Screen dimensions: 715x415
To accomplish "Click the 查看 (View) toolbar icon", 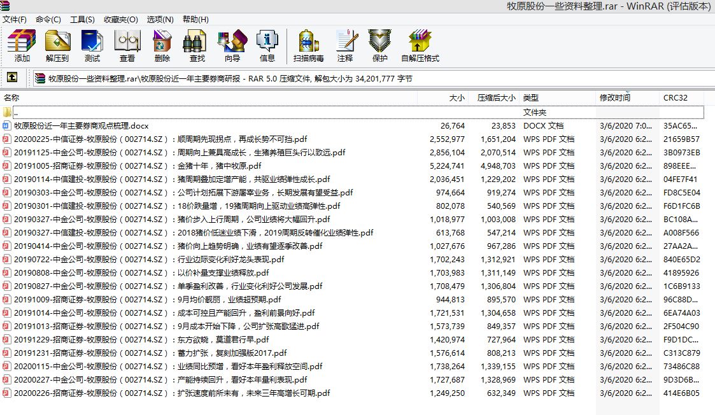I will 127,41.
